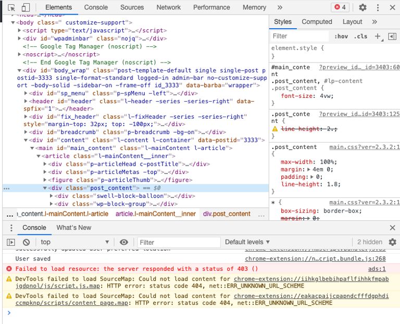Image resolution: width=400 pixels, height=324 pixels.
Task: Open the Memory panel tab
Action: pyautogui.click(x=254, y=7)
